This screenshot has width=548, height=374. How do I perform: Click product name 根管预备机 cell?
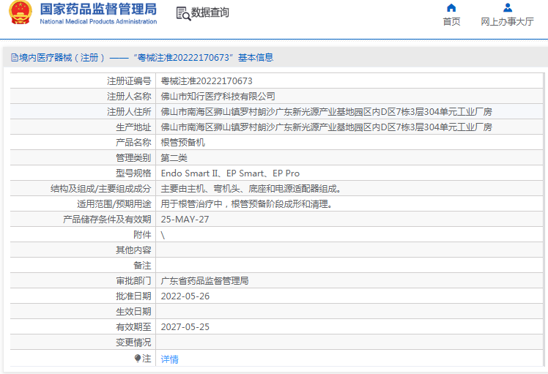[183, 143]
